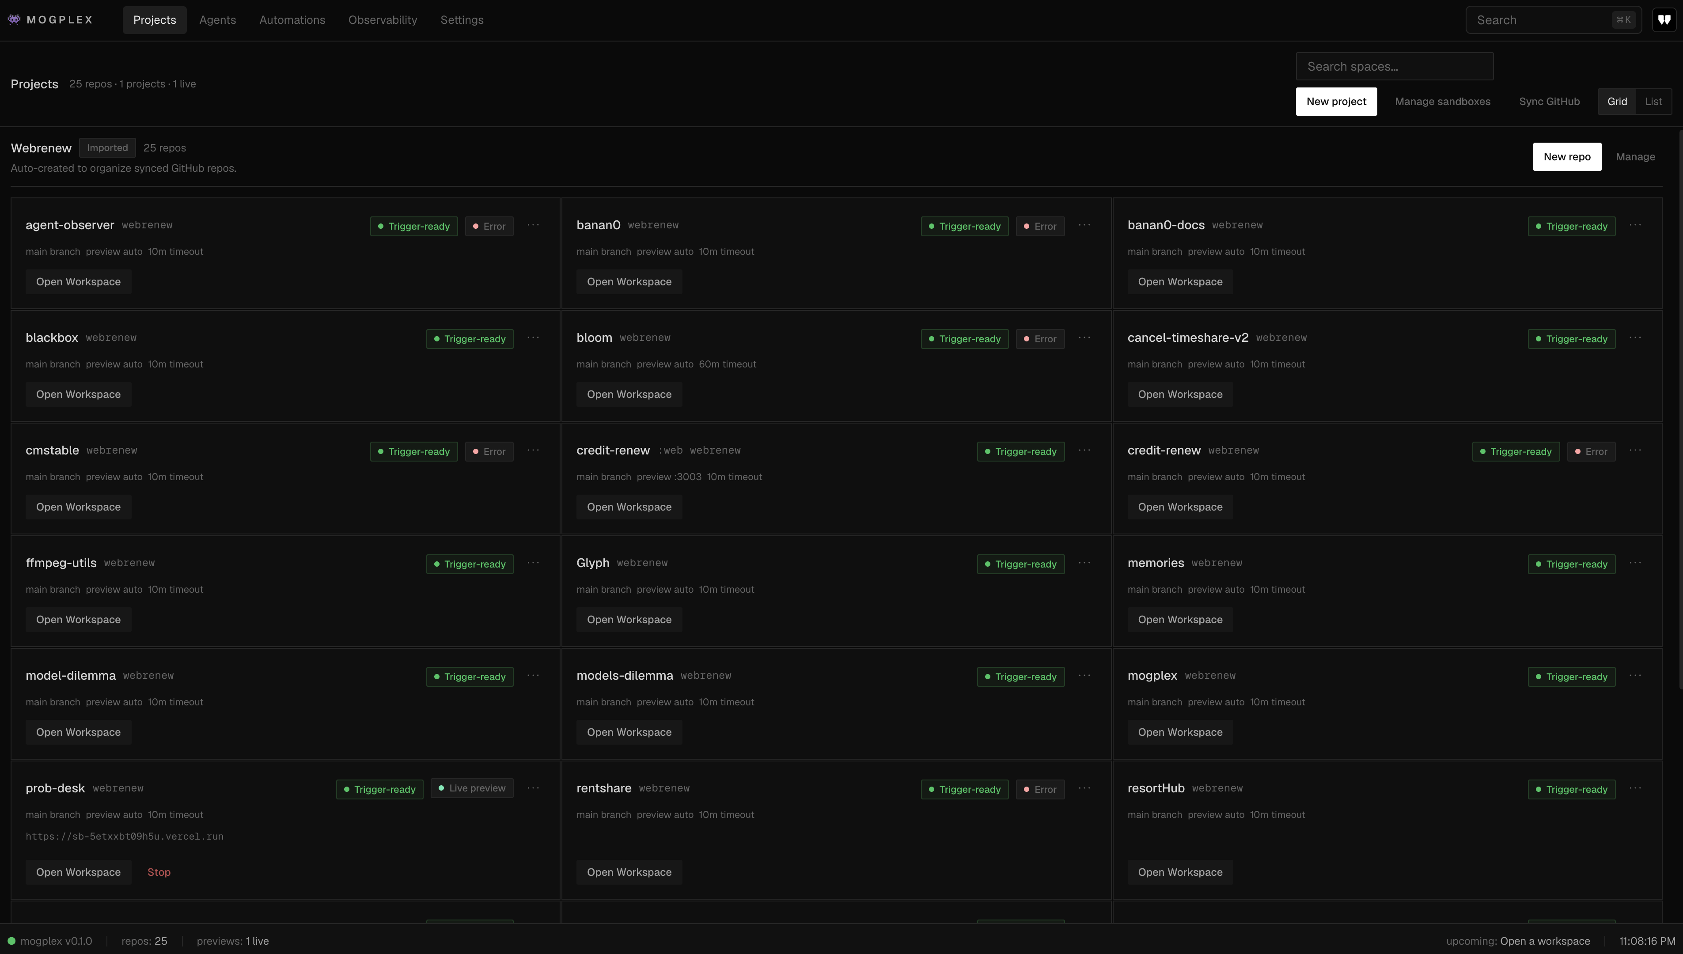Image resolution: width=1683 pixels, height=954 pixels.
Task: Open the overflow menu on the prob-desk card
Action: click(534, 788)
